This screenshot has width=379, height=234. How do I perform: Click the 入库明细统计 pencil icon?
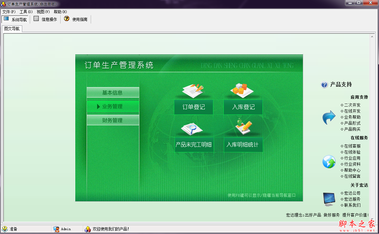point(243,127)
